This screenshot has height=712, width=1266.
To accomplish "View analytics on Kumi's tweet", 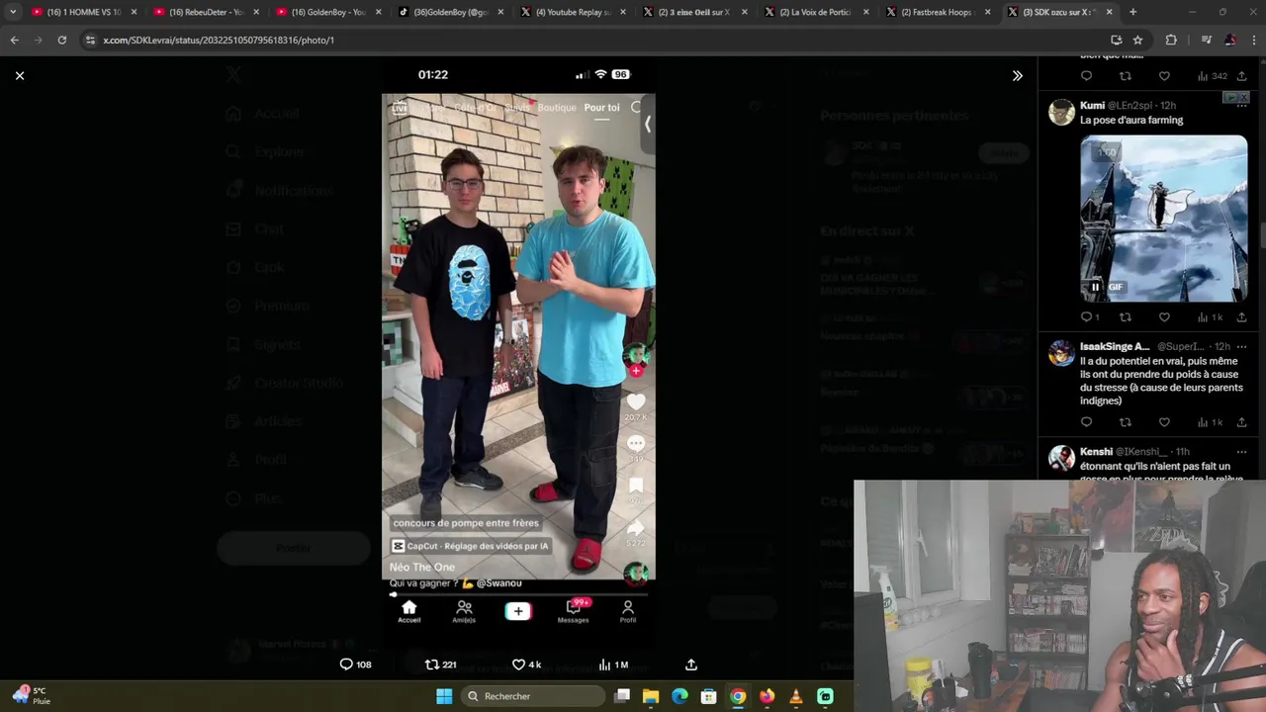I will 1210,317.
